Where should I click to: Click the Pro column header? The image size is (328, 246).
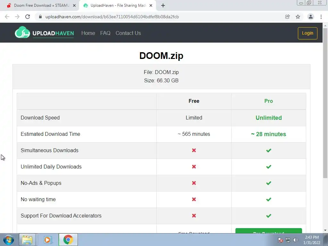pyautogui.click(x=269, y=101)
